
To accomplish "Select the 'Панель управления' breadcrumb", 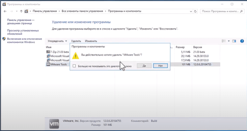I will (45, 11).
